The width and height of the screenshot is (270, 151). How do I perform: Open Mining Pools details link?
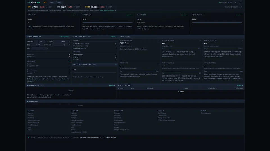112,86
